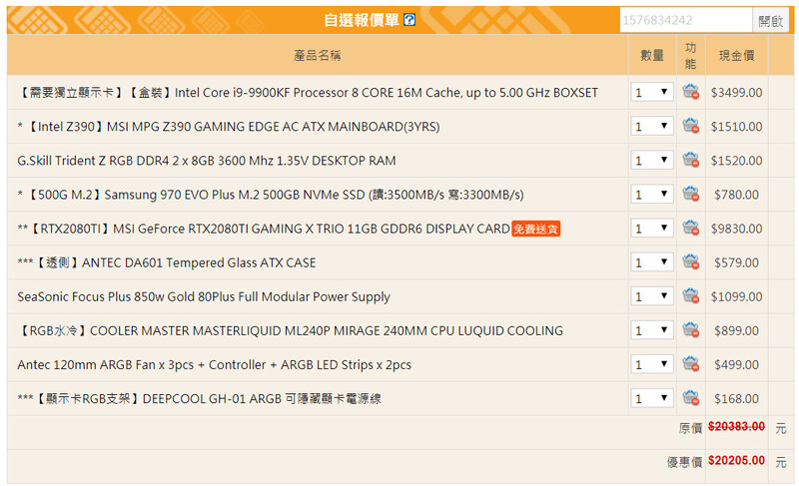Select the $499.00 price cell

[737, 365]
